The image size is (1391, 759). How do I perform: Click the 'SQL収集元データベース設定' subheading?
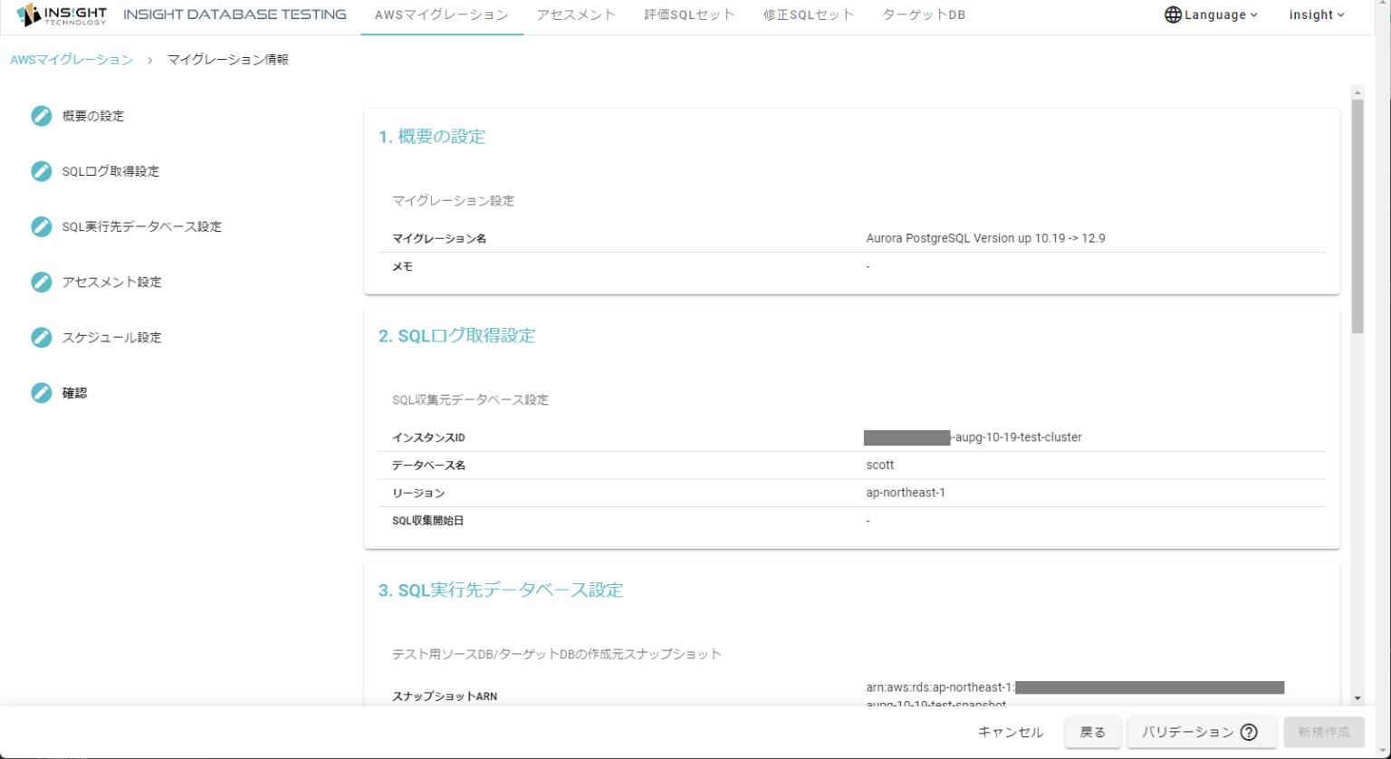(470, 399)
